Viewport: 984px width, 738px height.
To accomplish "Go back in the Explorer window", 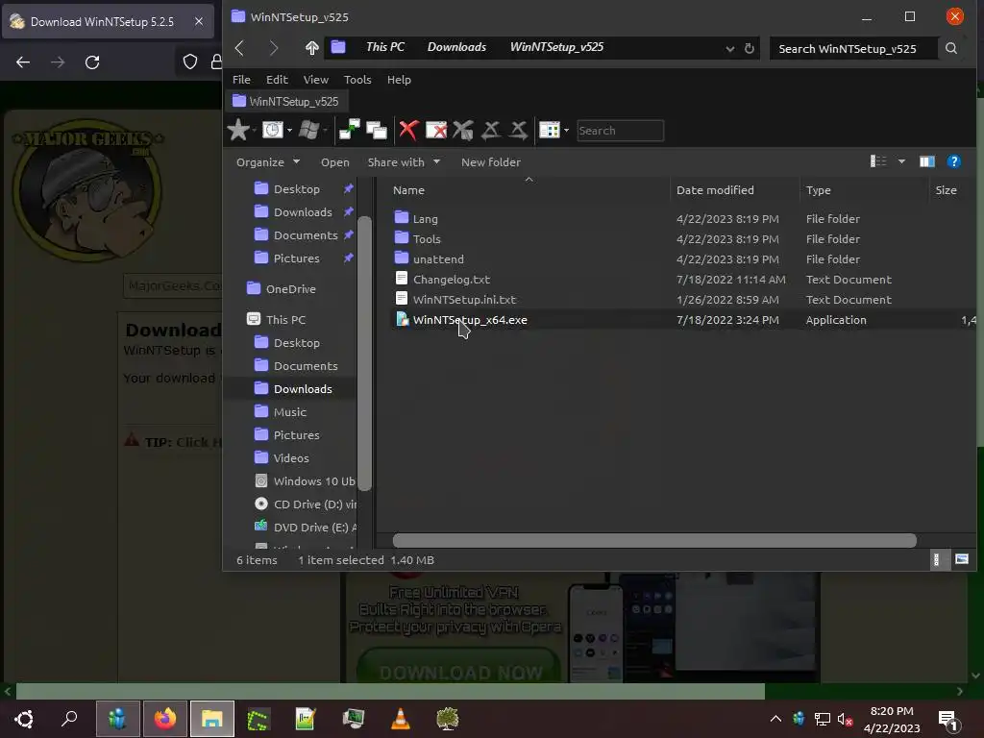I will 239,48.
